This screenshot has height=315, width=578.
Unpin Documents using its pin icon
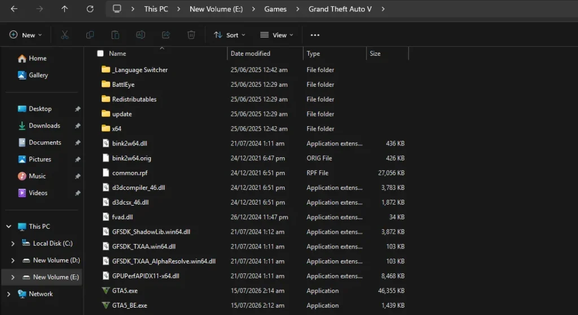coord(77,143)
